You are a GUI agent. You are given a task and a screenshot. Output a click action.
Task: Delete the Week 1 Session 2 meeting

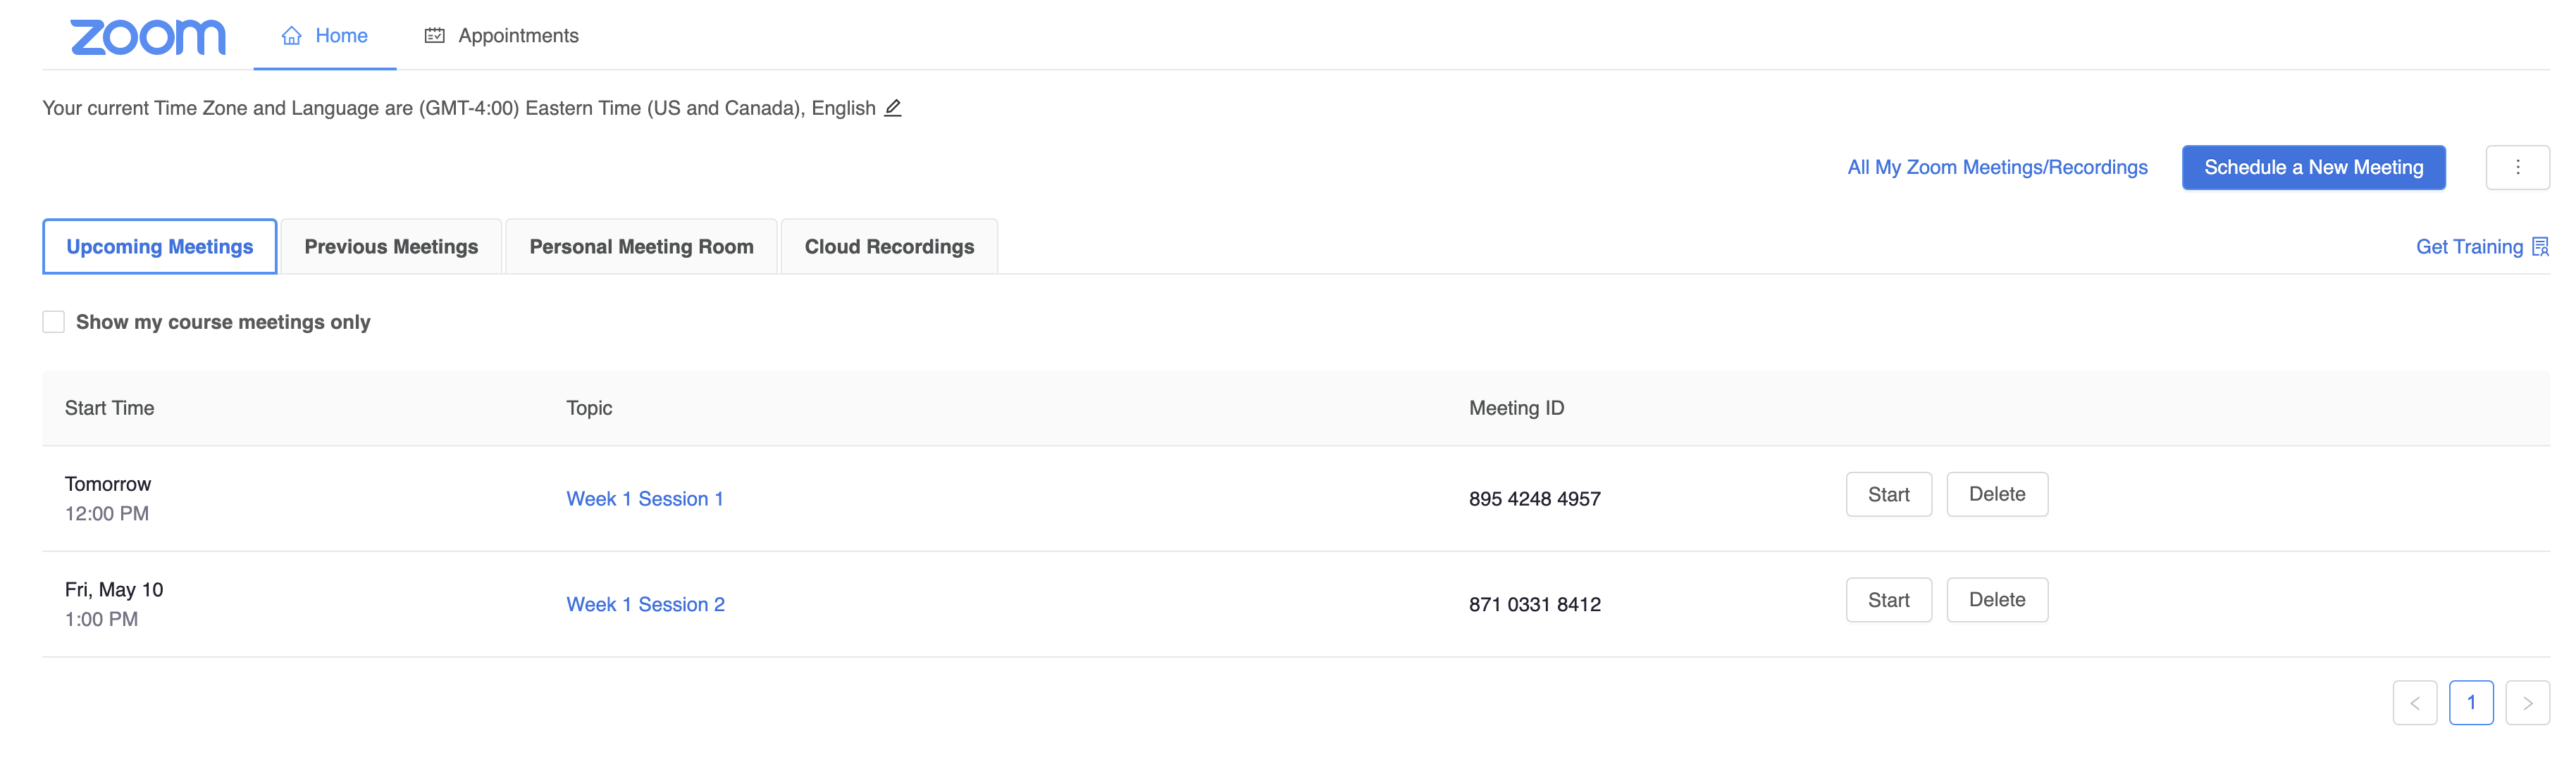pos(1996,600)
